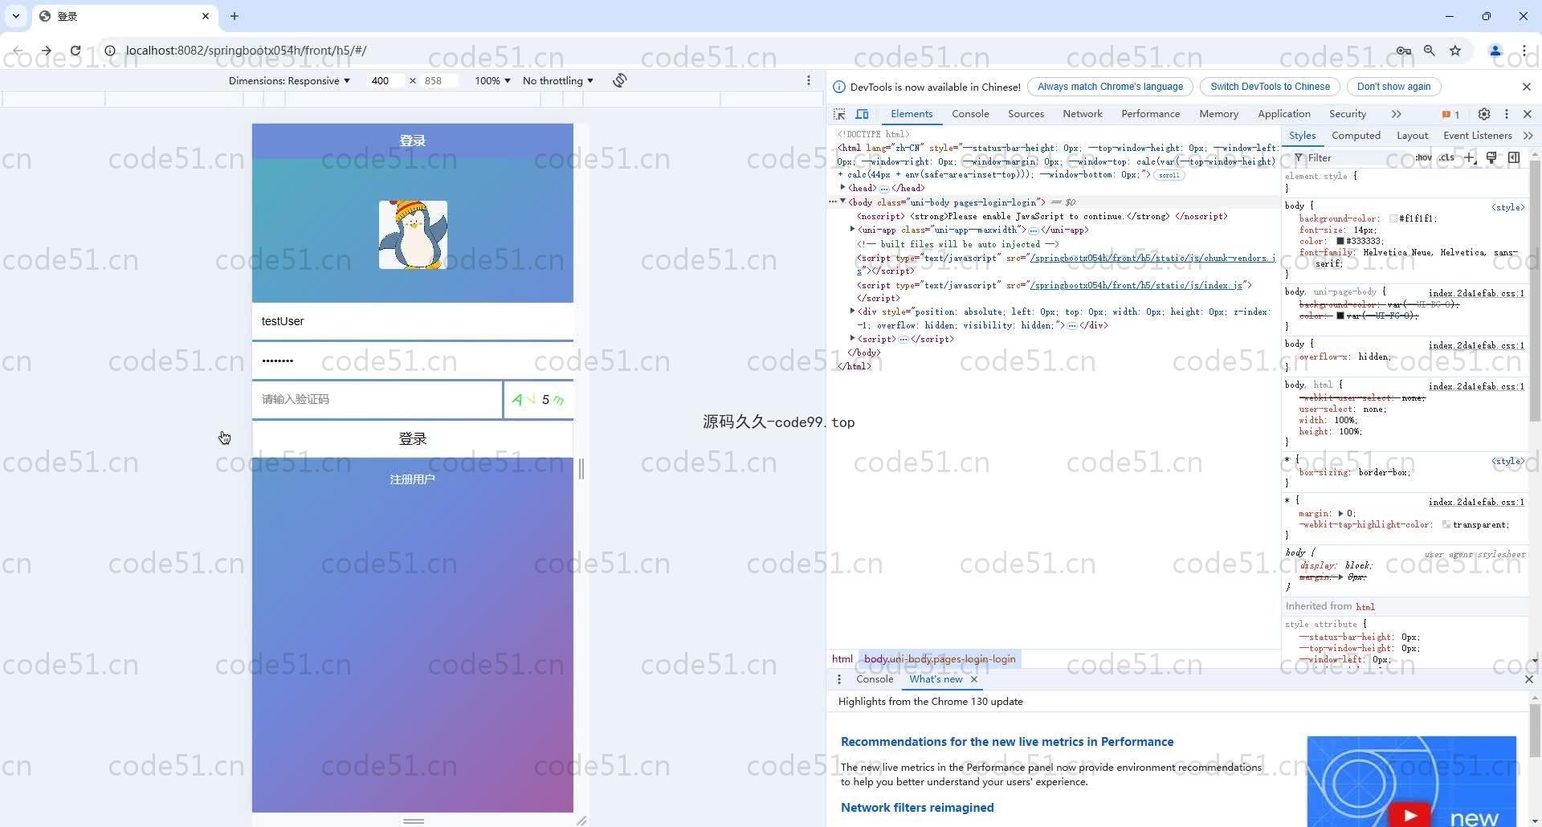The width and height of the screenshot is (1542, 827).
Task: Show more DevTools tabs chevron
Action: [1396, 114]
